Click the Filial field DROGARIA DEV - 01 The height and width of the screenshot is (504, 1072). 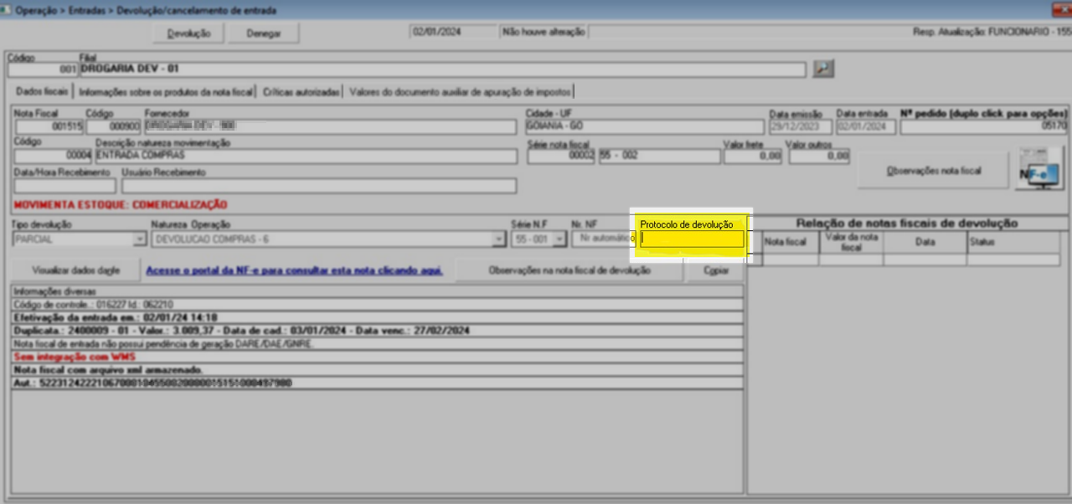pyautogui.click(x=442, y=69)
